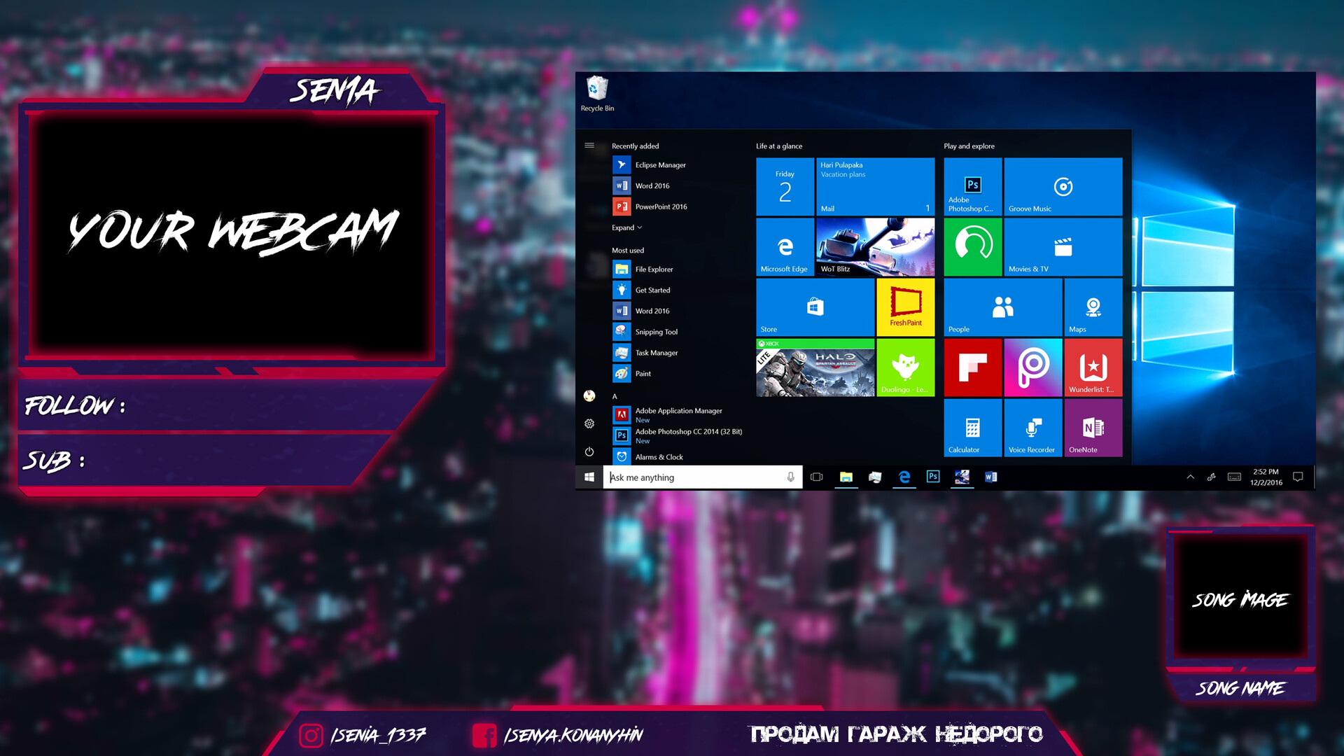Start Voice Recorder from its tile
Screen dimensions: 1344x756
1032,428
